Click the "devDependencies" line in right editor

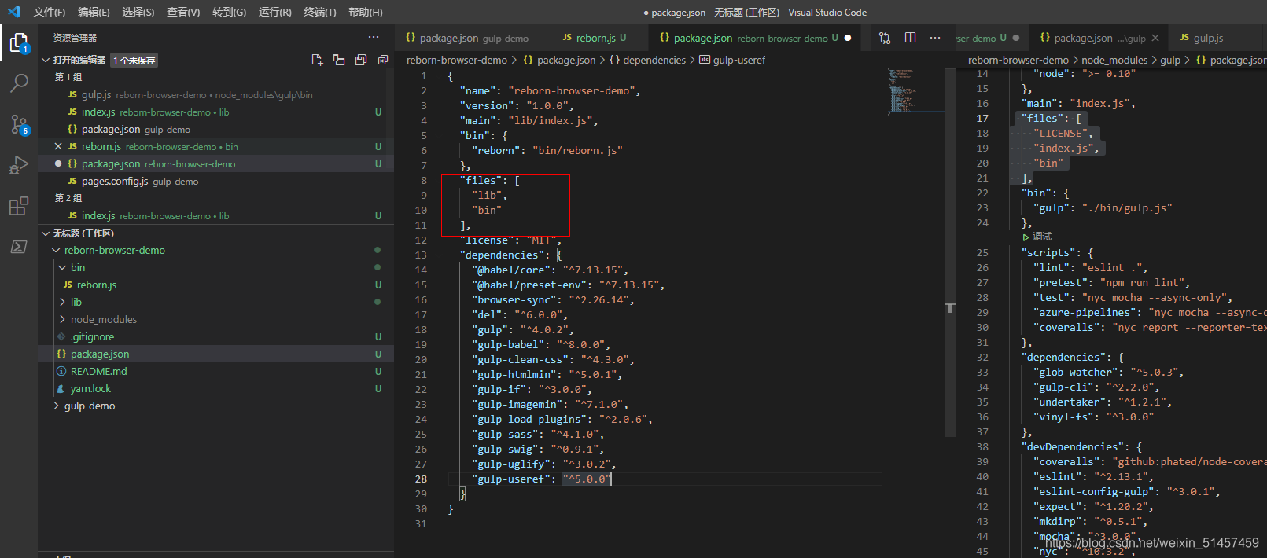1081,446
